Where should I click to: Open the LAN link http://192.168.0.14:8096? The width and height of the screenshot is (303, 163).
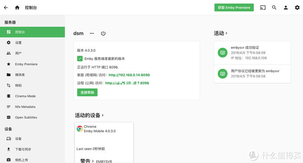pos(129,75)
